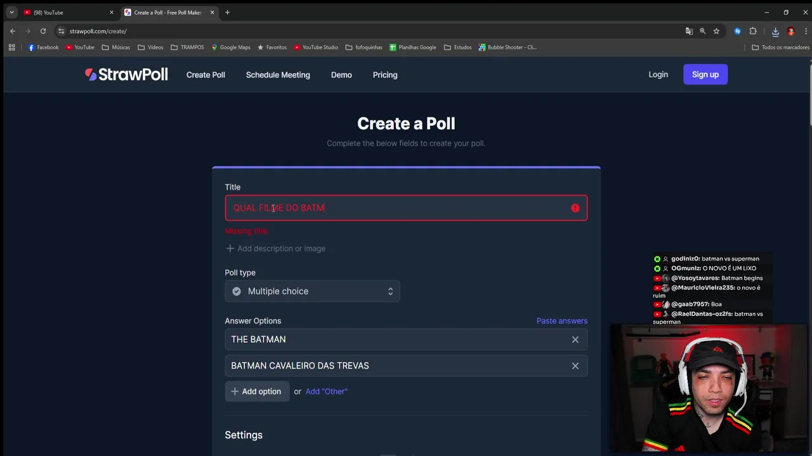Open the YouTube Studio bookmark
Viewport: 812px width, 456px height.
(315, 47)
